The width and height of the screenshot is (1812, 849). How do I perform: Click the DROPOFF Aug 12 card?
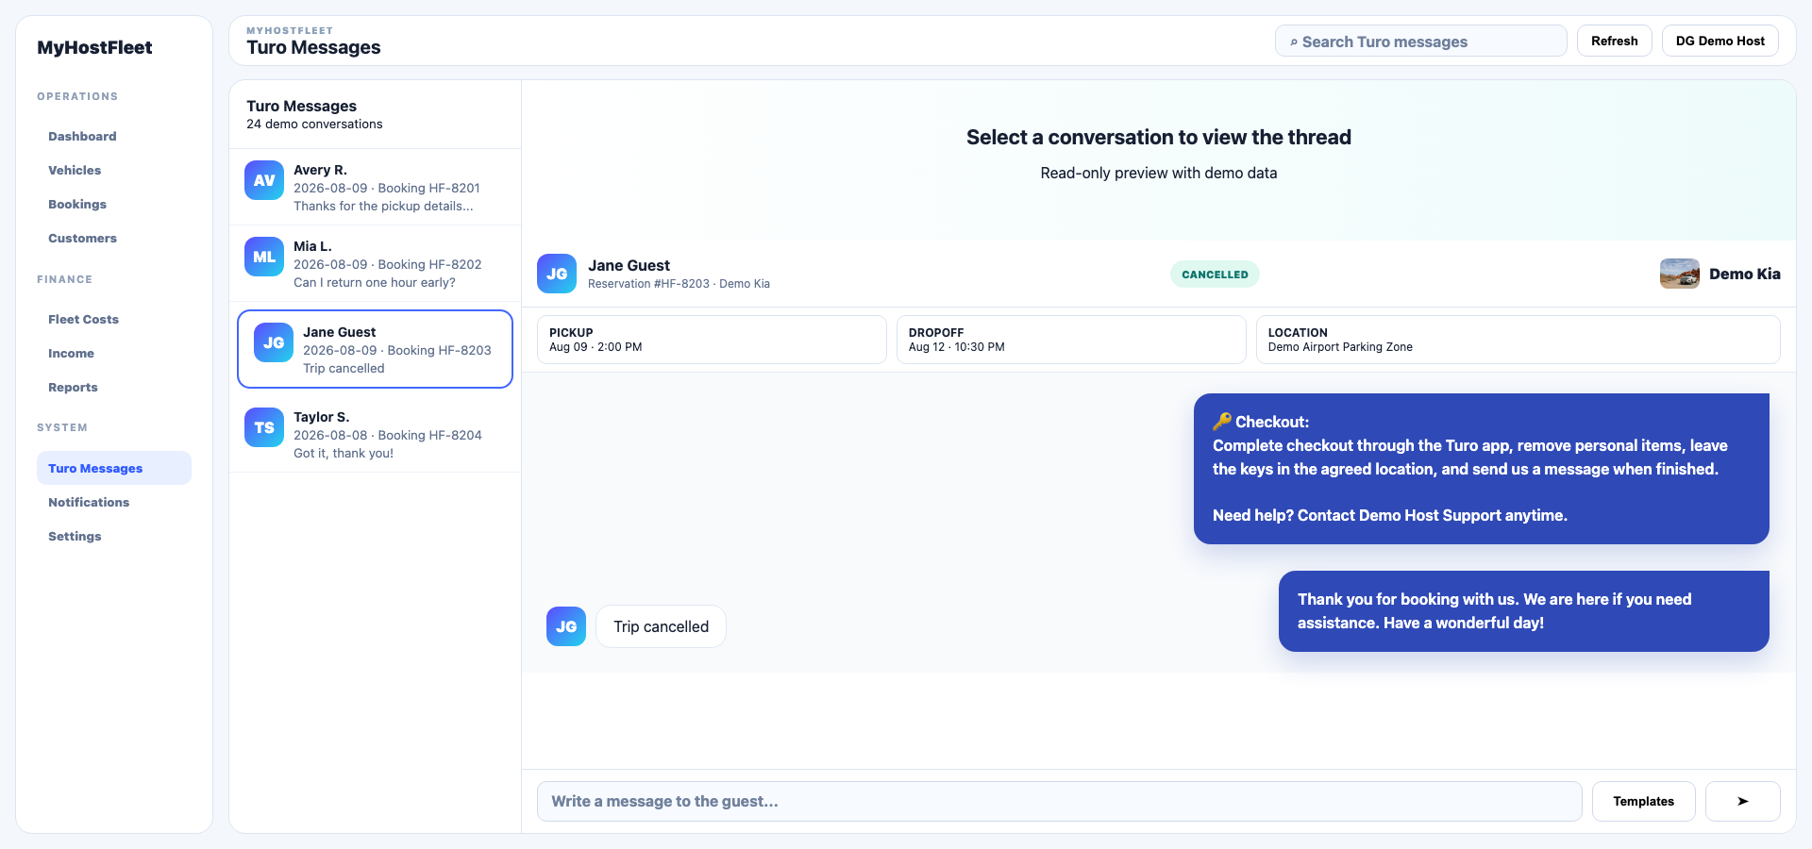click(1071, 340)
